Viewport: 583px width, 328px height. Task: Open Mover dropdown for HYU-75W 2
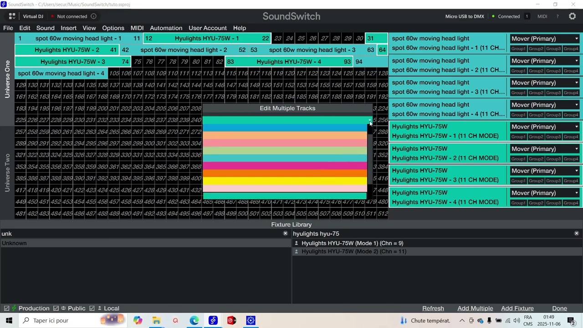point(545,149)
